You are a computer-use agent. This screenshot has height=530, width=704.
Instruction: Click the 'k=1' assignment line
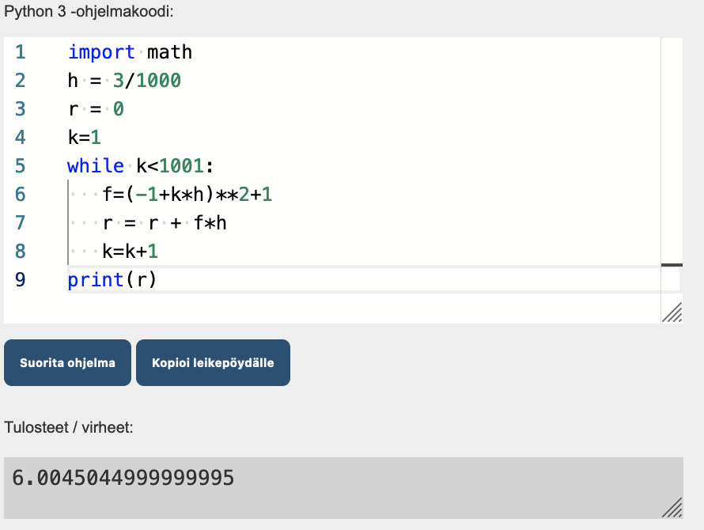[x=85, y=138]
